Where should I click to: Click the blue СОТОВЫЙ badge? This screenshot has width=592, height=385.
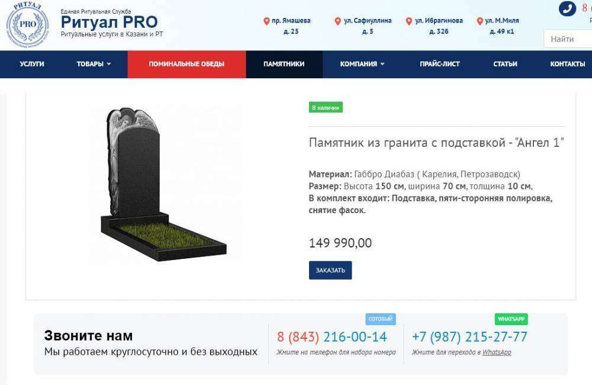pyautogui.click(x=380, y=319)
